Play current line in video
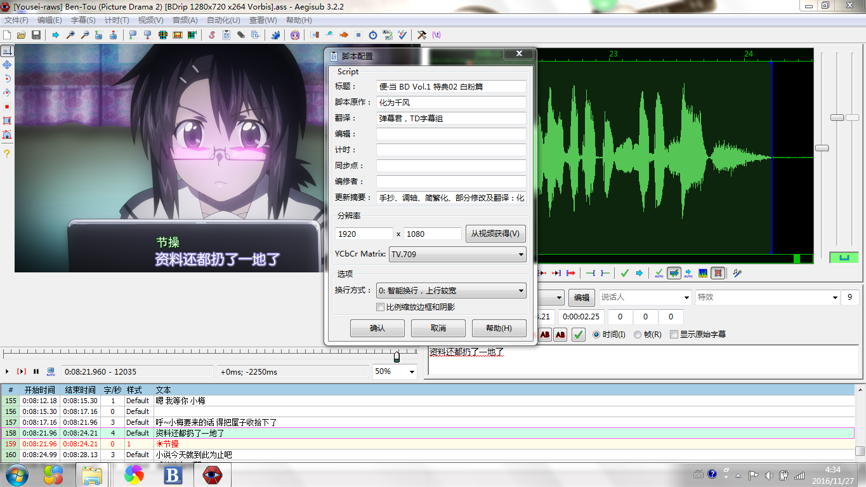 [x=22, y=371]
